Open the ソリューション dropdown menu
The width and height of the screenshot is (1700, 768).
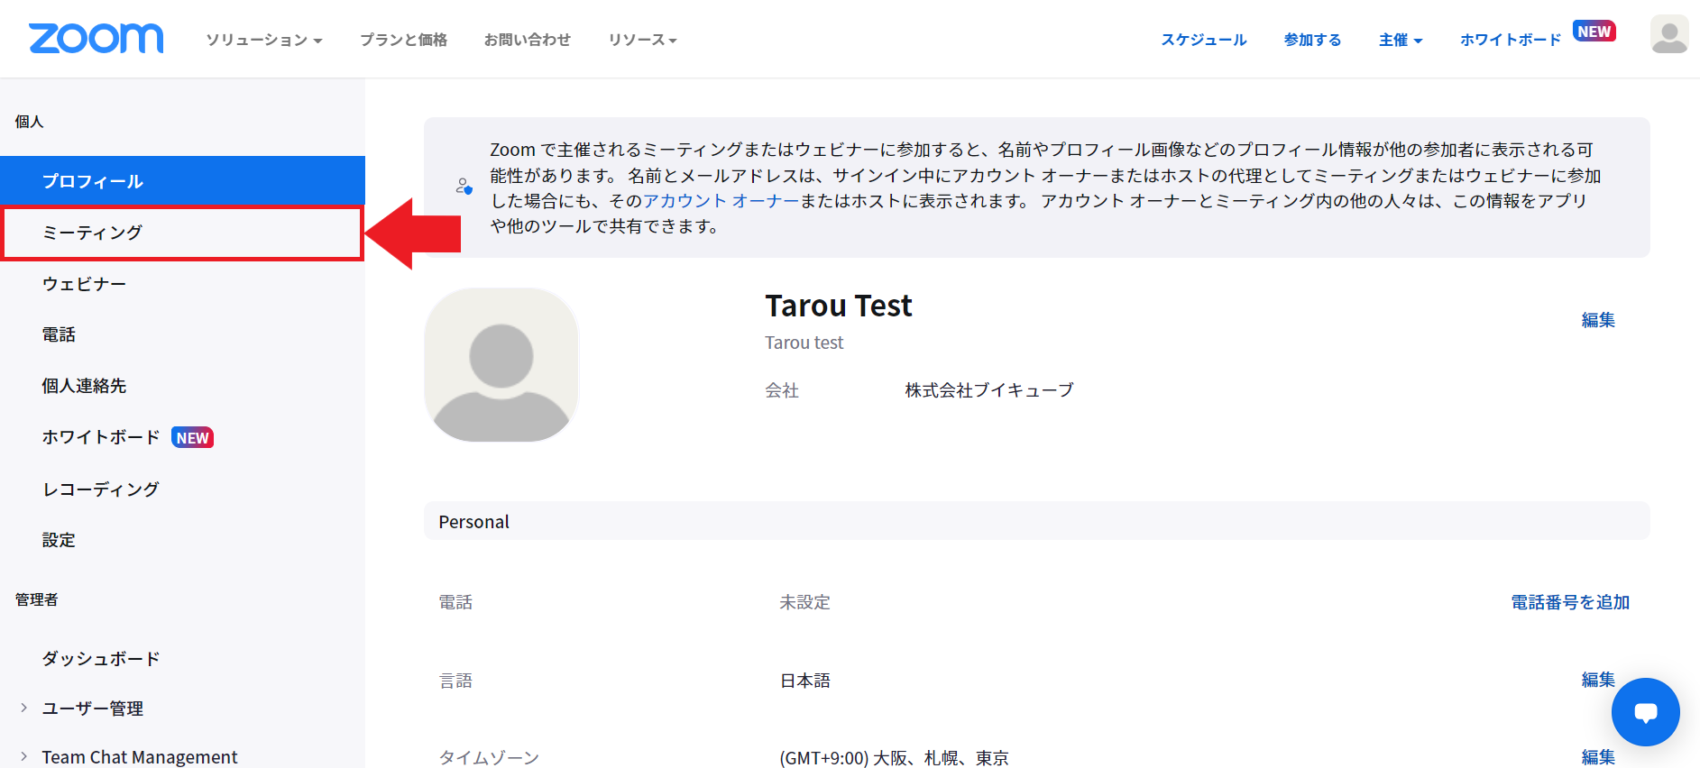point(263,40)
